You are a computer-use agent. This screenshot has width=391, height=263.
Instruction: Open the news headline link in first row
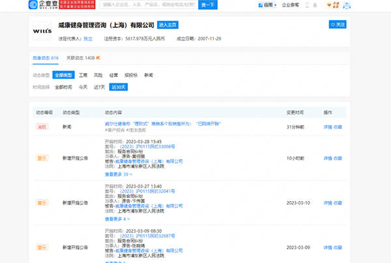(163, 124)
